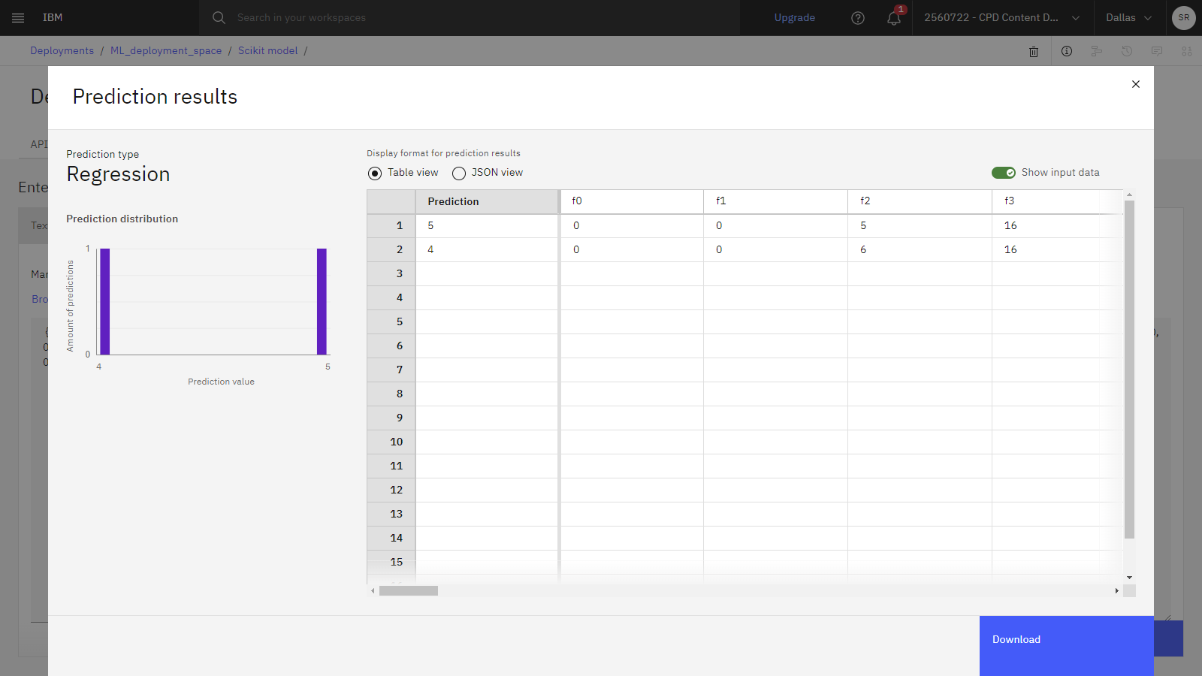
Task: Open the Dallas region dropdown
Action: coord(1128,17)
